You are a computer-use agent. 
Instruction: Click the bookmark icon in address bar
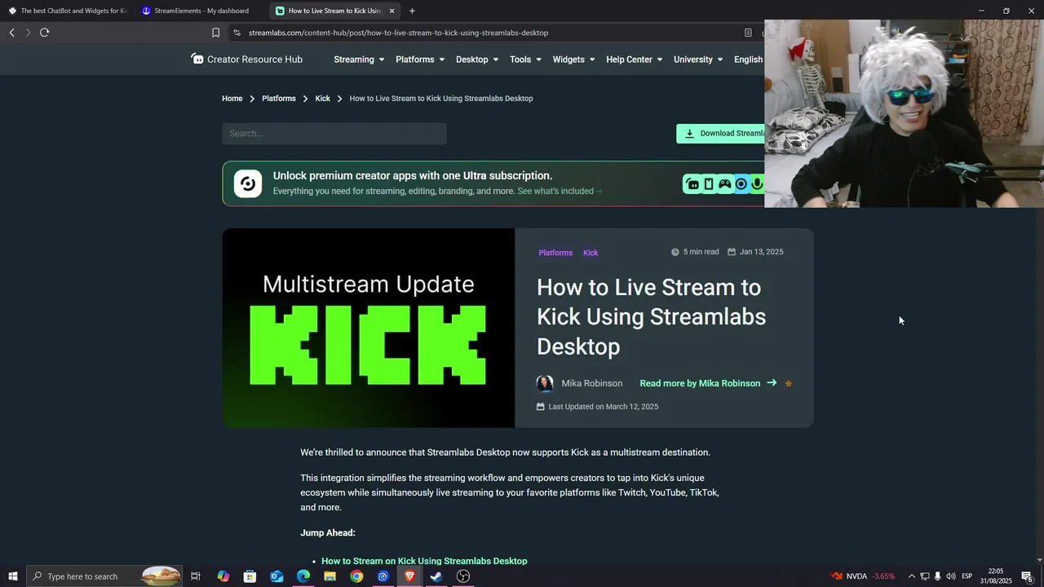click(215, 33)
